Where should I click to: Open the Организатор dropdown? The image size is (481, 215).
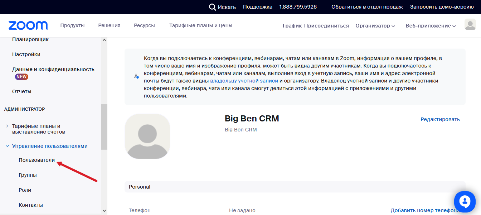click(375, 26)
